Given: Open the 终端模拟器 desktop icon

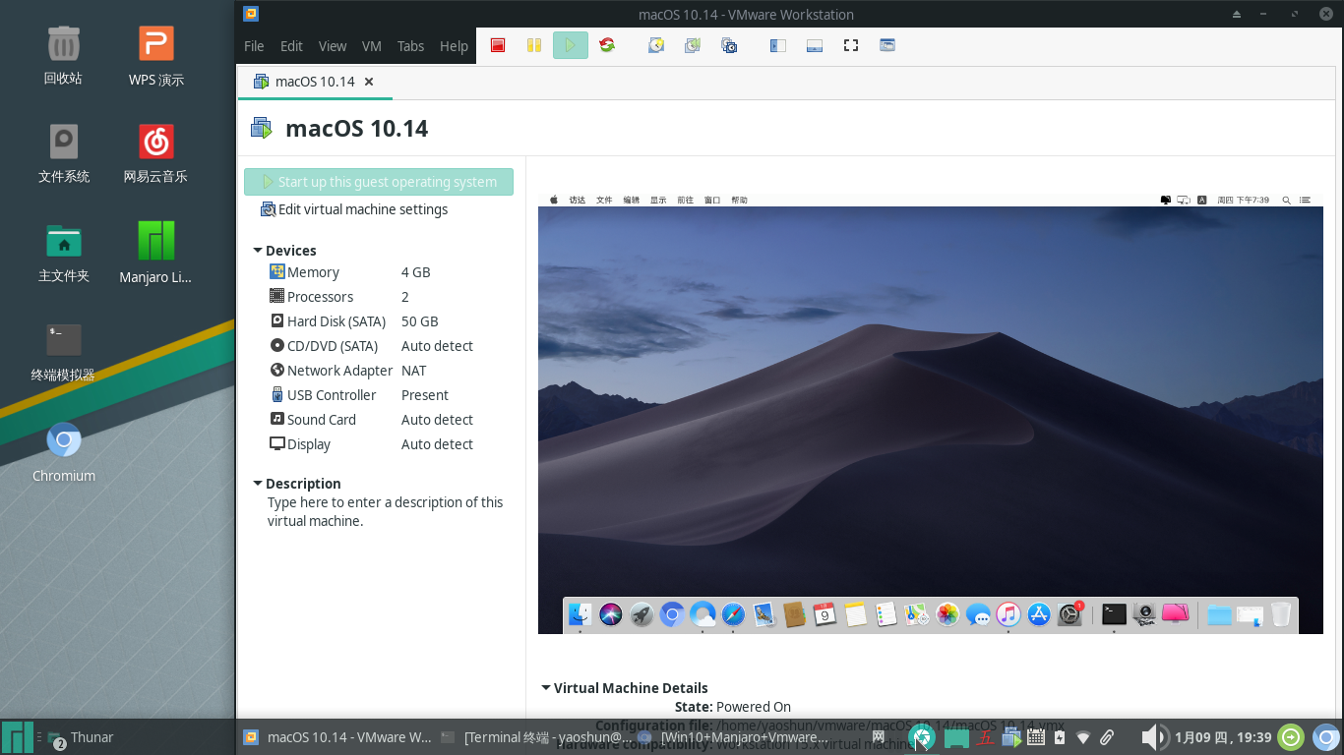Looking at the screenshot, I should coord(63,352).
